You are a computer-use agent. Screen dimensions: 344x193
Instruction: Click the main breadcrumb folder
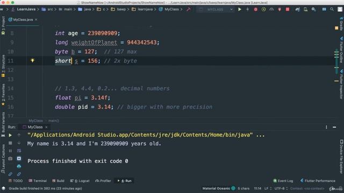(66, 10)
